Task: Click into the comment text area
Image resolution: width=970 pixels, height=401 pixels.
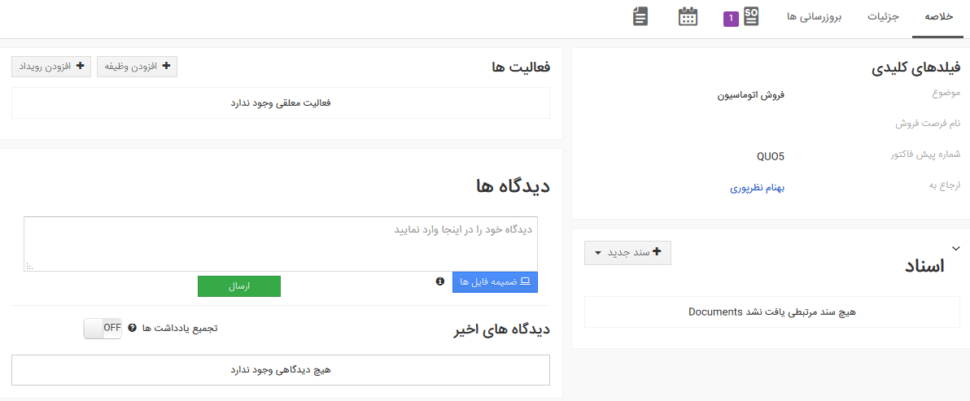Action: pos(281,243)
